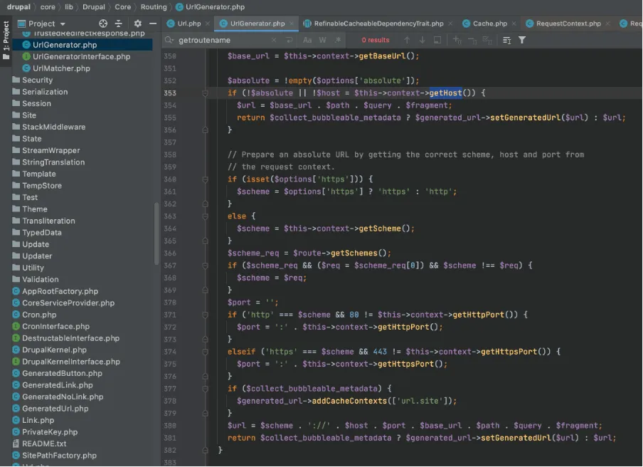Click the highlighted getHost call on line 353
Viewport: 643px width, 467px height.
coord(446,93)
